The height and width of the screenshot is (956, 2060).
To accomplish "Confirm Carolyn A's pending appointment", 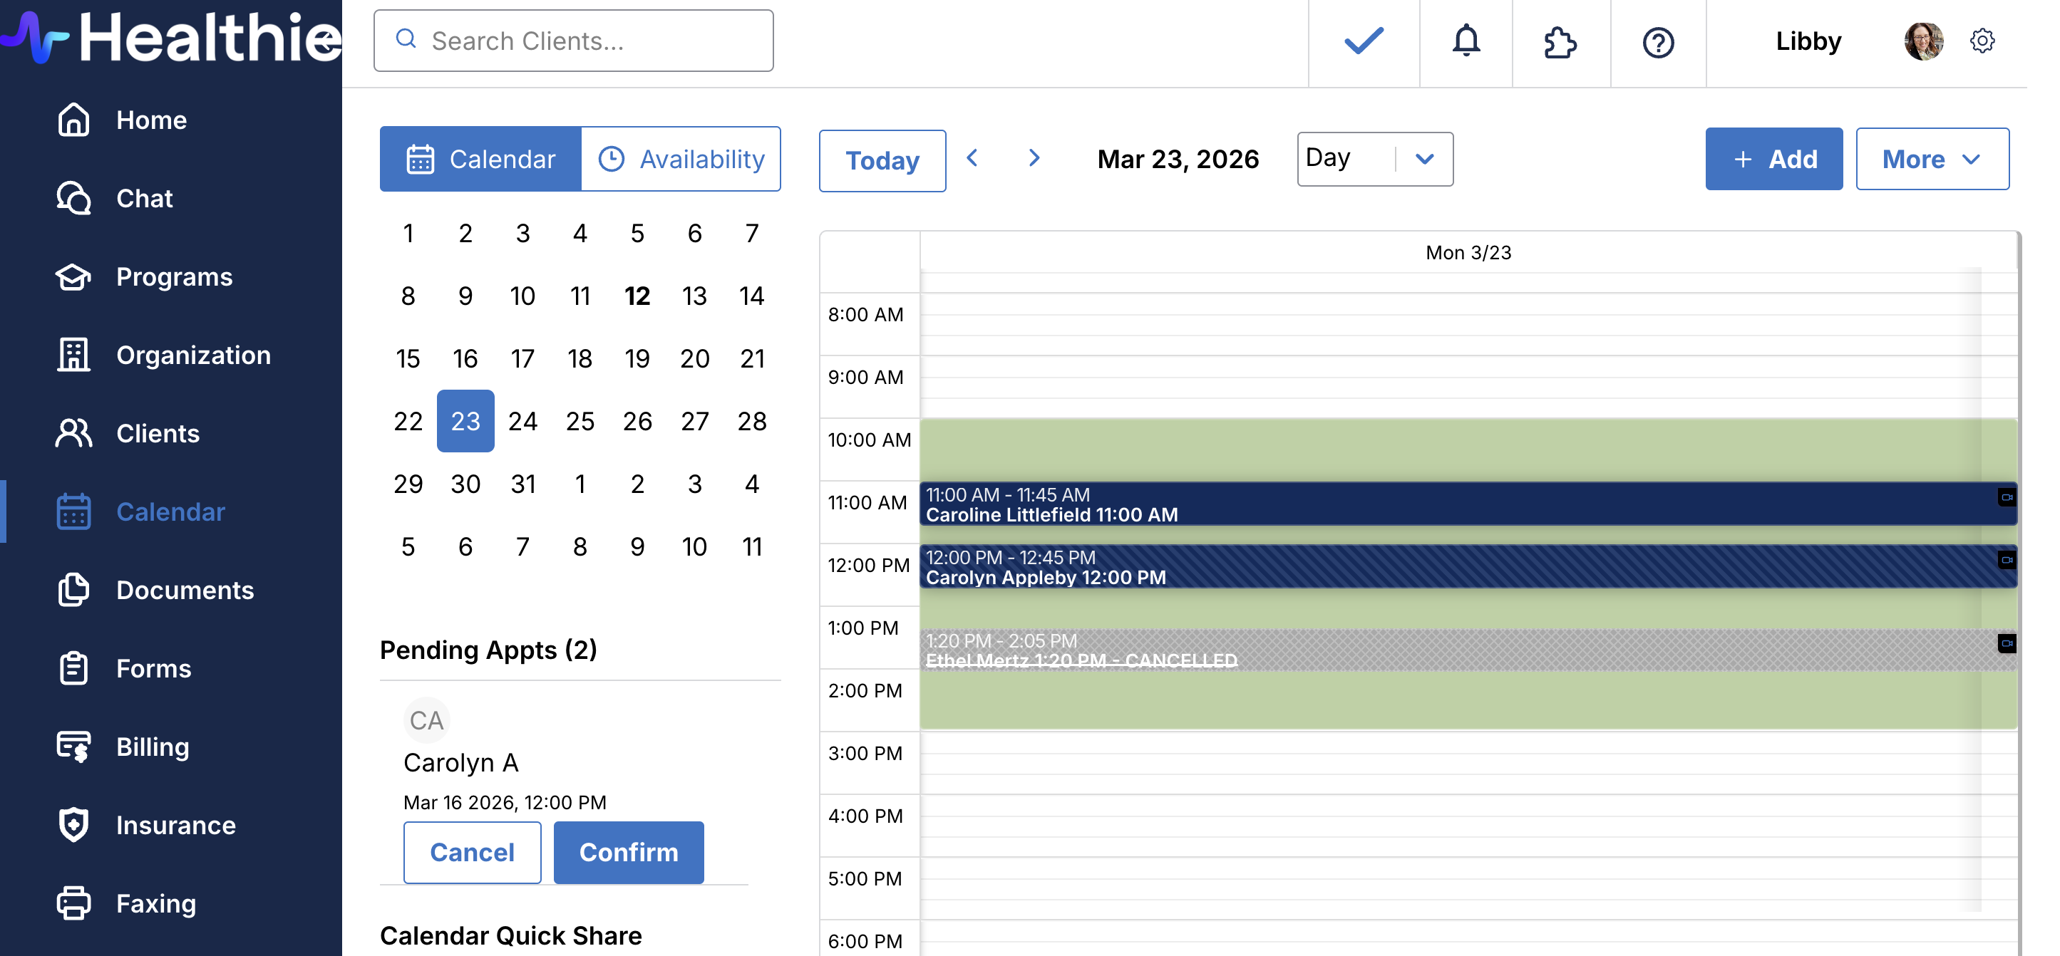I will [628, 852].
